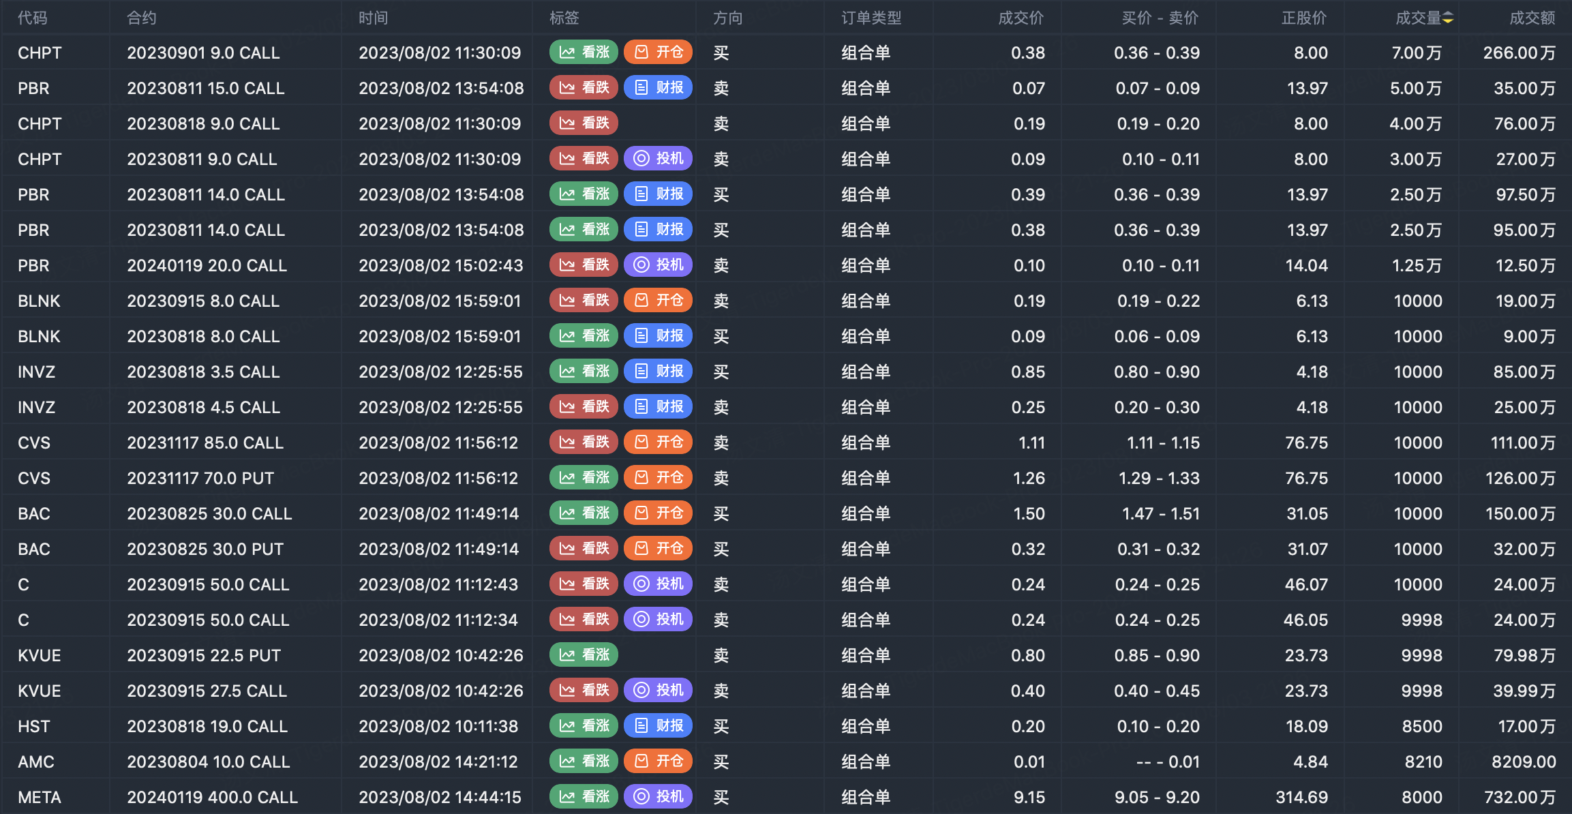The image size is (1572, 814).
Task: Select the META ticker cell
Action: [x=40, y=797]
